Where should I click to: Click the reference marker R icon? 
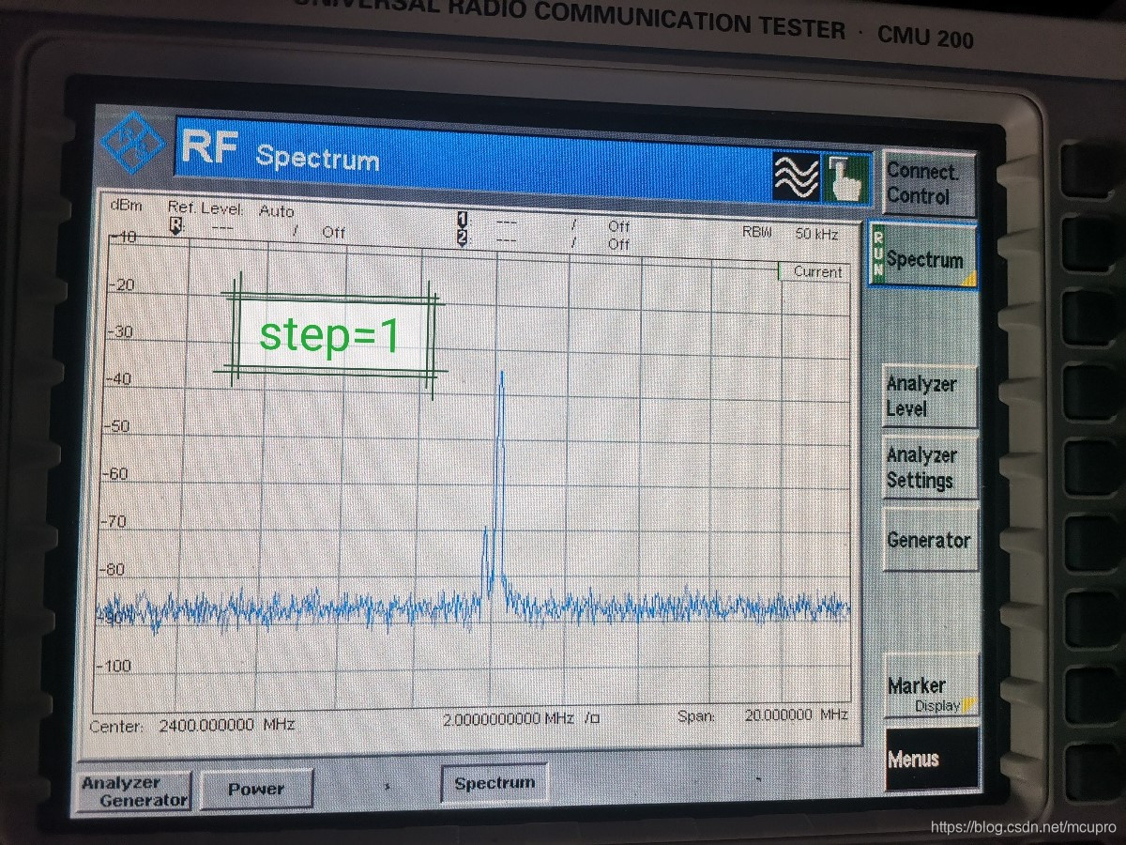tap(176, 226)
